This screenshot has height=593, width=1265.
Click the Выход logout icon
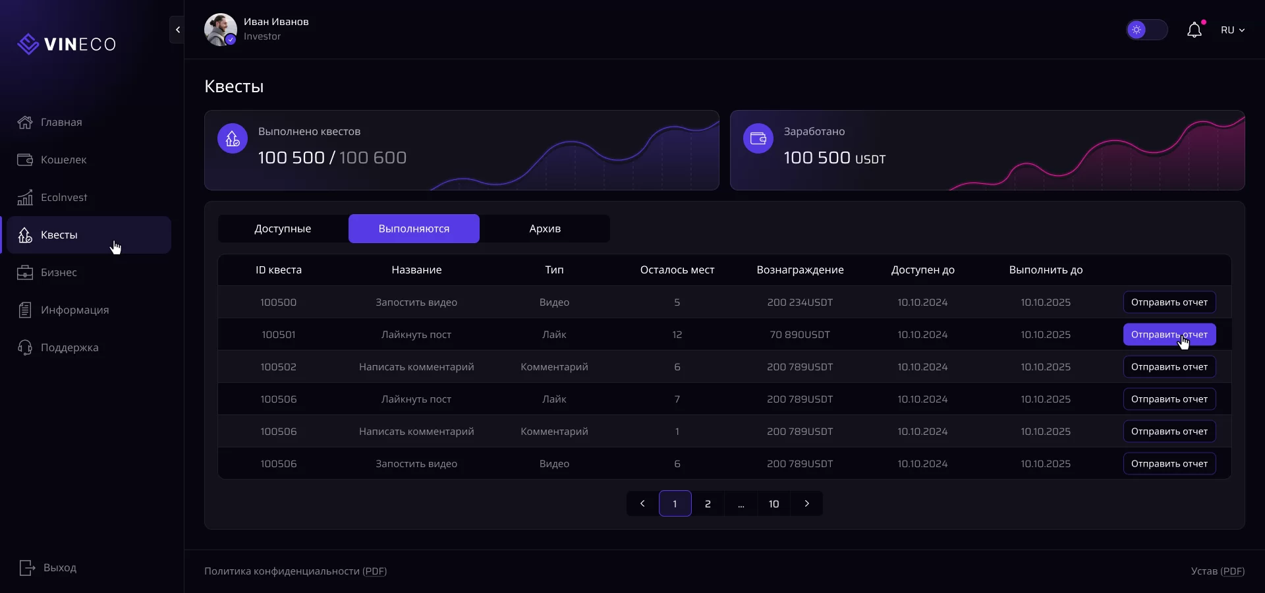pos(27,568)
